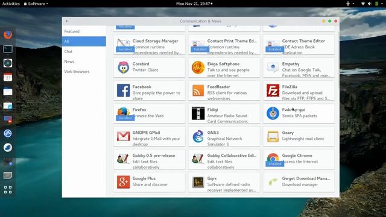Click the 'Share and discover' description
The width and height of the screenshot is (386, 217).
tap(150, 184)
